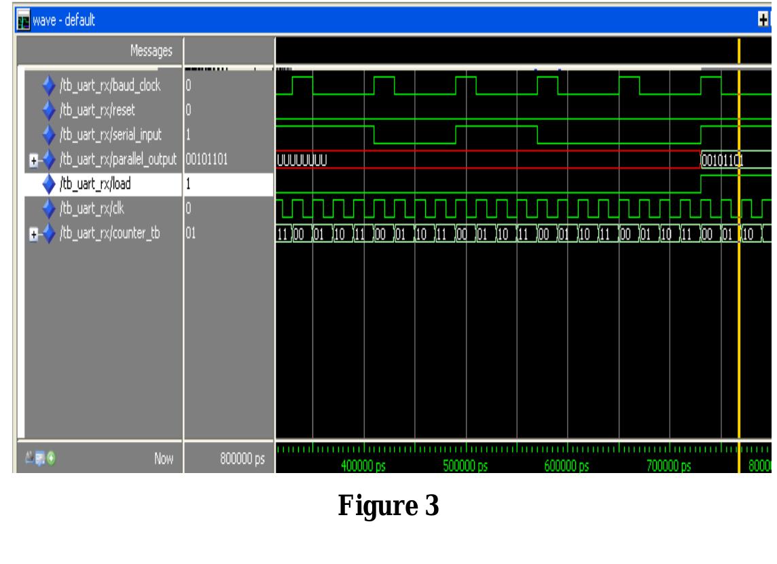Click the parallel_output value 00101101 in value column

click(x=206, y=159)
